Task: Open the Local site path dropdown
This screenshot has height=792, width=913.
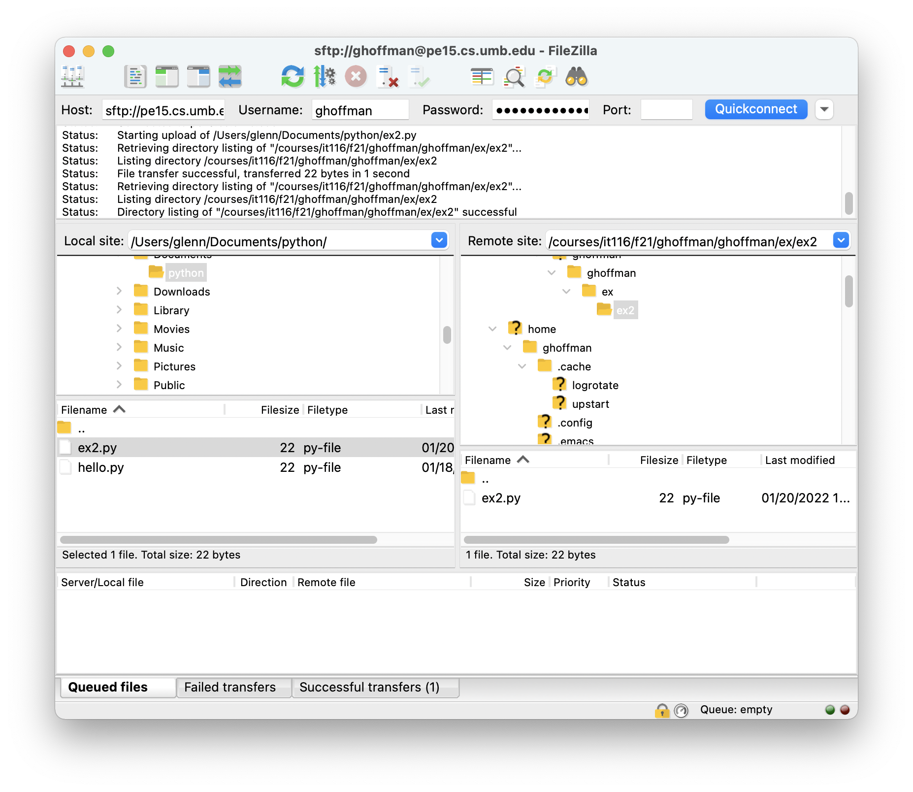Action: click(x=439, y=240)
